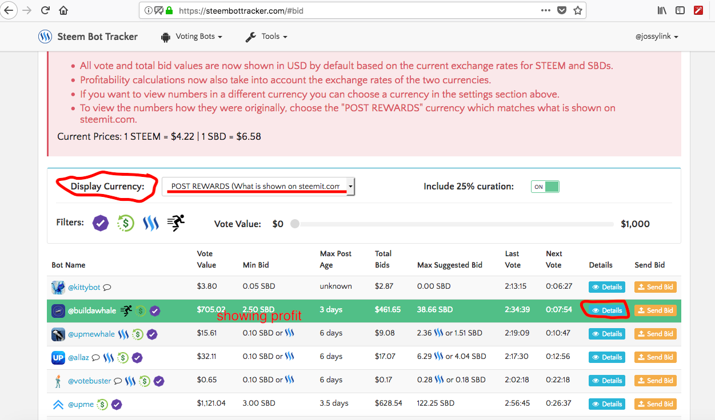Screen dimensions: 715x420
Task: Click the Pocket save icon
Action: pyautogui.click(x=562, y=10)
